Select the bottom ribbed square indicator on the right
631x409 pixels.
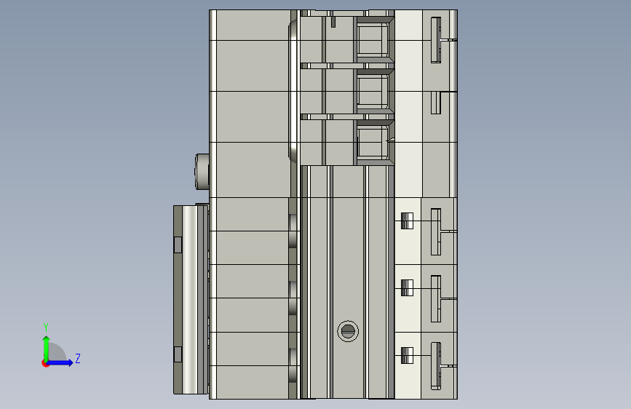[408, 355]
